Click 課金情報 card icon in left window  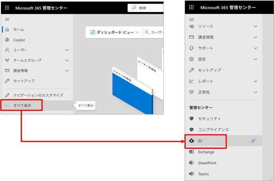[7, 70]
